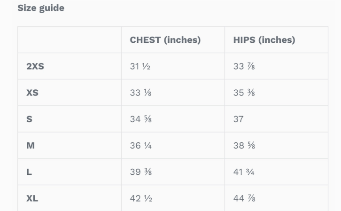Click the XL size row label
This screenshot has height=211, width=341.
pyautogui.click(x=32, y=198)
